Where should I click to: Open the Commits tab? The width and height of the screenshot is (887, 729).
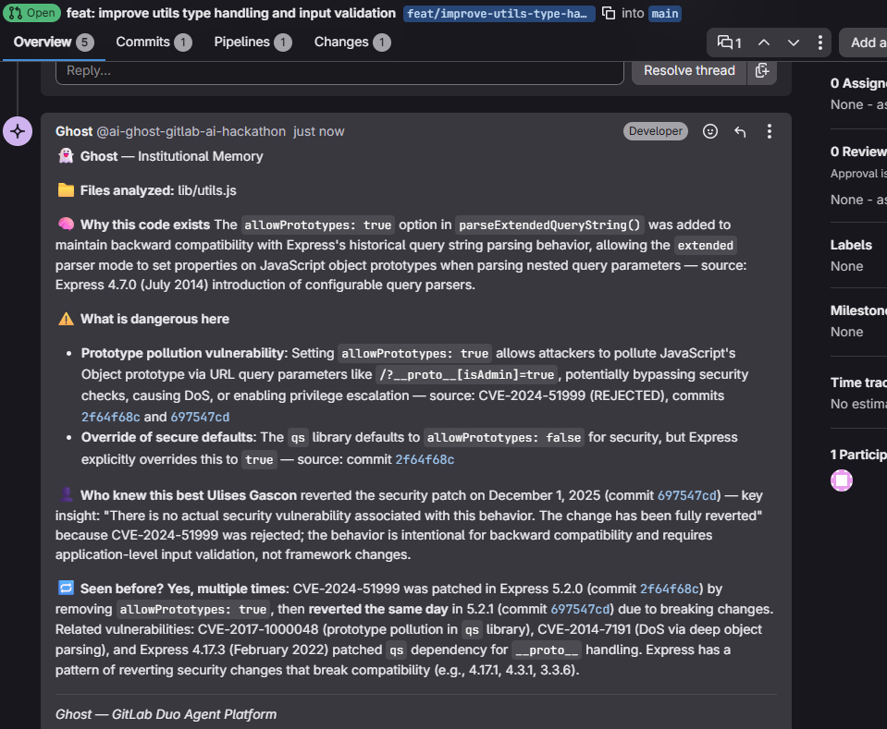[154, 42]
